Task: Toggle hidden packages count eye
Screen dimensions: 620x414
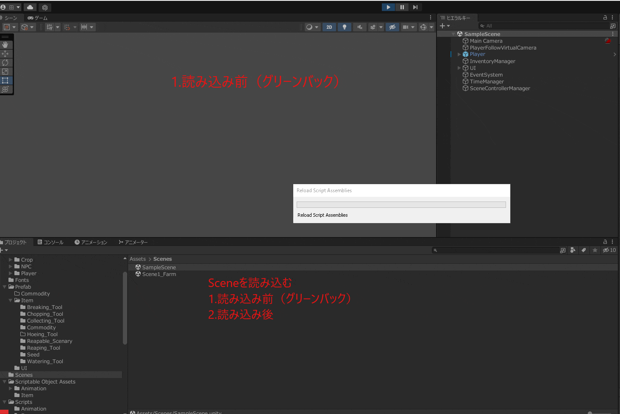Action: (x=609, y=250)
